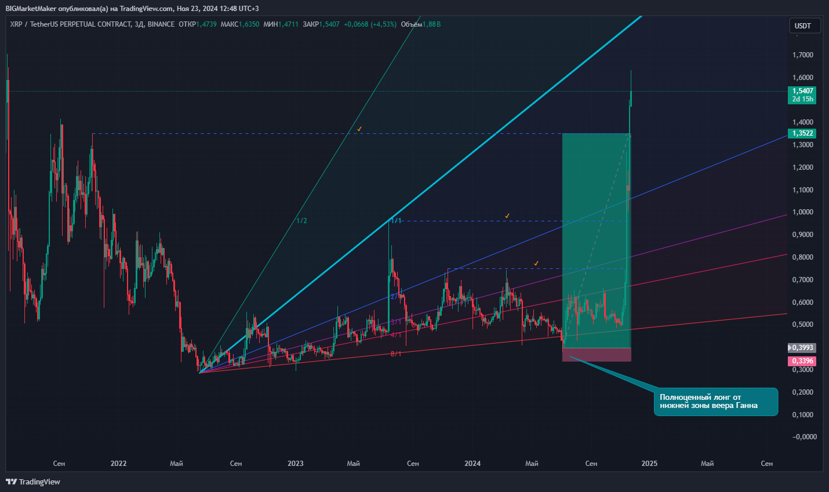Click the 0,5000 price axis label
Screen dimensions: 829x492
pos(803,325)
